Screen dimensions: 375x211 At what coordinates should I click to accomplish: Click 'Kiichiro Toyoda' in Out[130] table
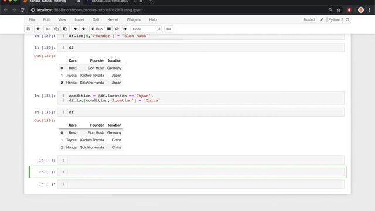tap(92, 76)
